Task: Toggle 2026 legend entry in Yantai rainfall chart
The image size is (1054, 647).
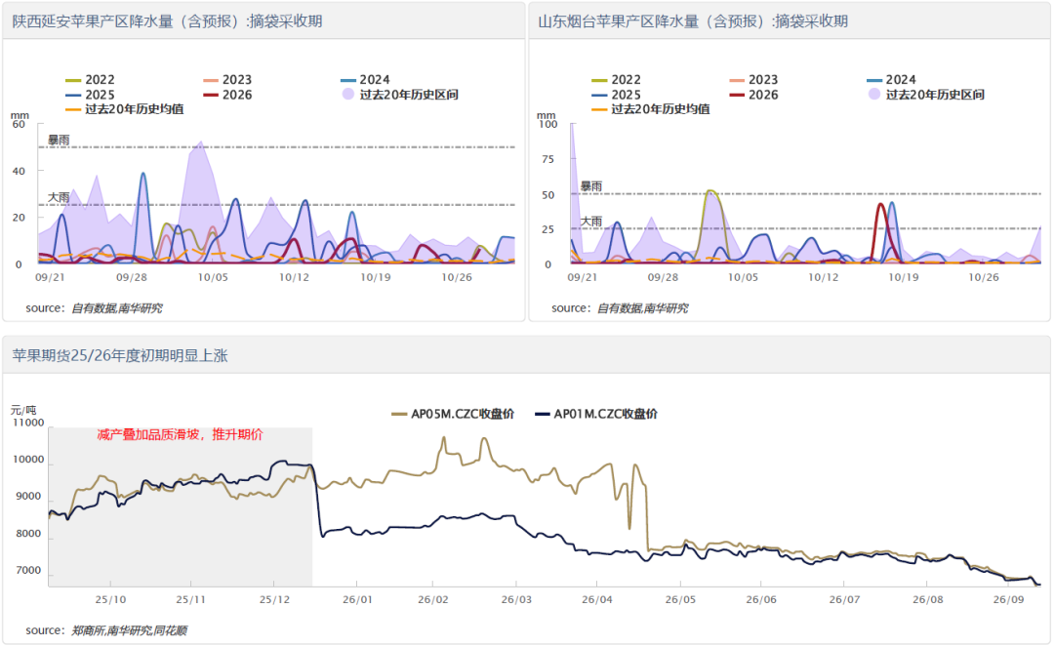Action: (753, 95)
